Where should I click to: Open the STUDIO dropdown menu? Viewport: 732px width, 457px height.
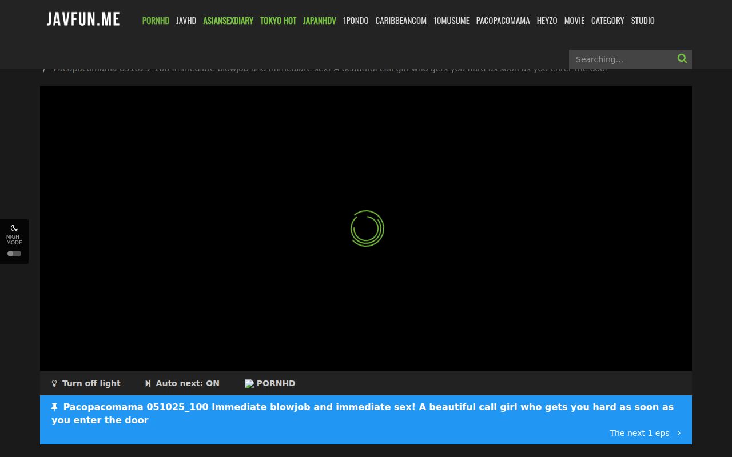click(x=642, y=20)
